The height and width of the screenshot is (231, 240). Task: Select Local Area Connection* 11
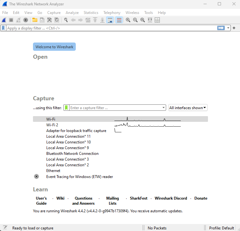pyautogui.click(x=68, y=136)
